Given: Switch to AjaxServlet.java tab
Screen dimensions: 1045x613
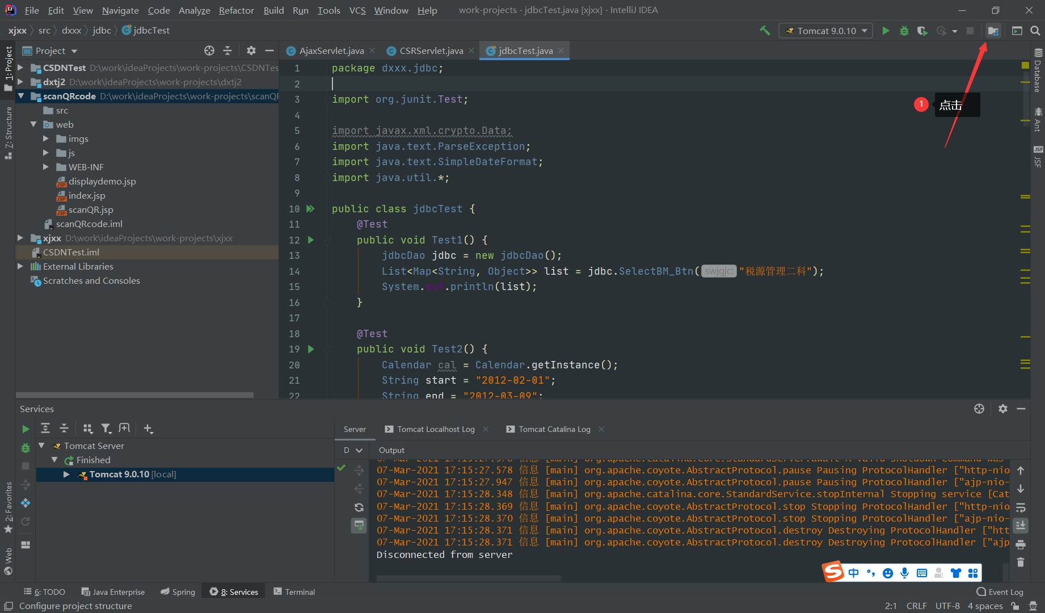Looking at the screenshot, I should coord(331,51).
